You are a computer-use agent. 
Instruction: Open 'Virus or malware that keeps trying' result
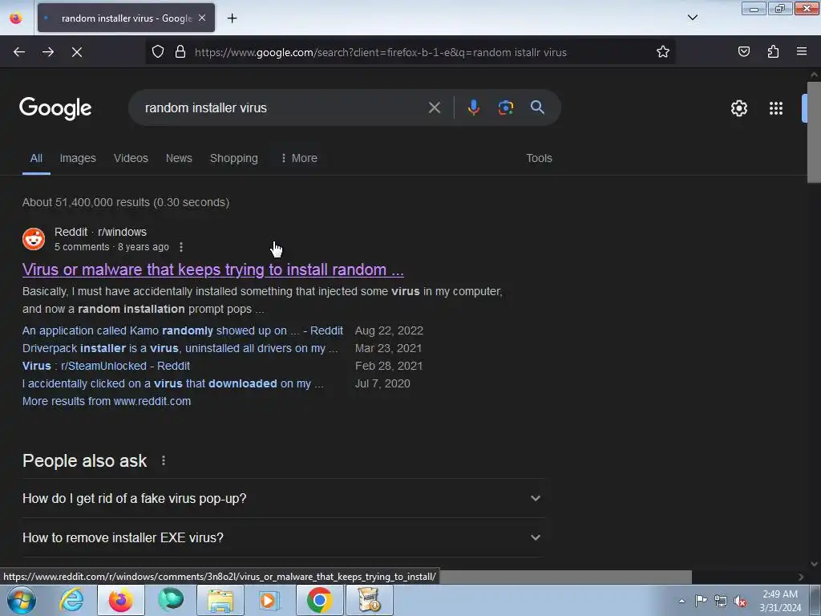[x=213, y=269]
